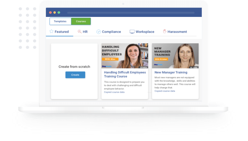Click the red dot in the window bar
Image resolution: width=248 pixels, height=141 pixels.
(x=50, y=13)
